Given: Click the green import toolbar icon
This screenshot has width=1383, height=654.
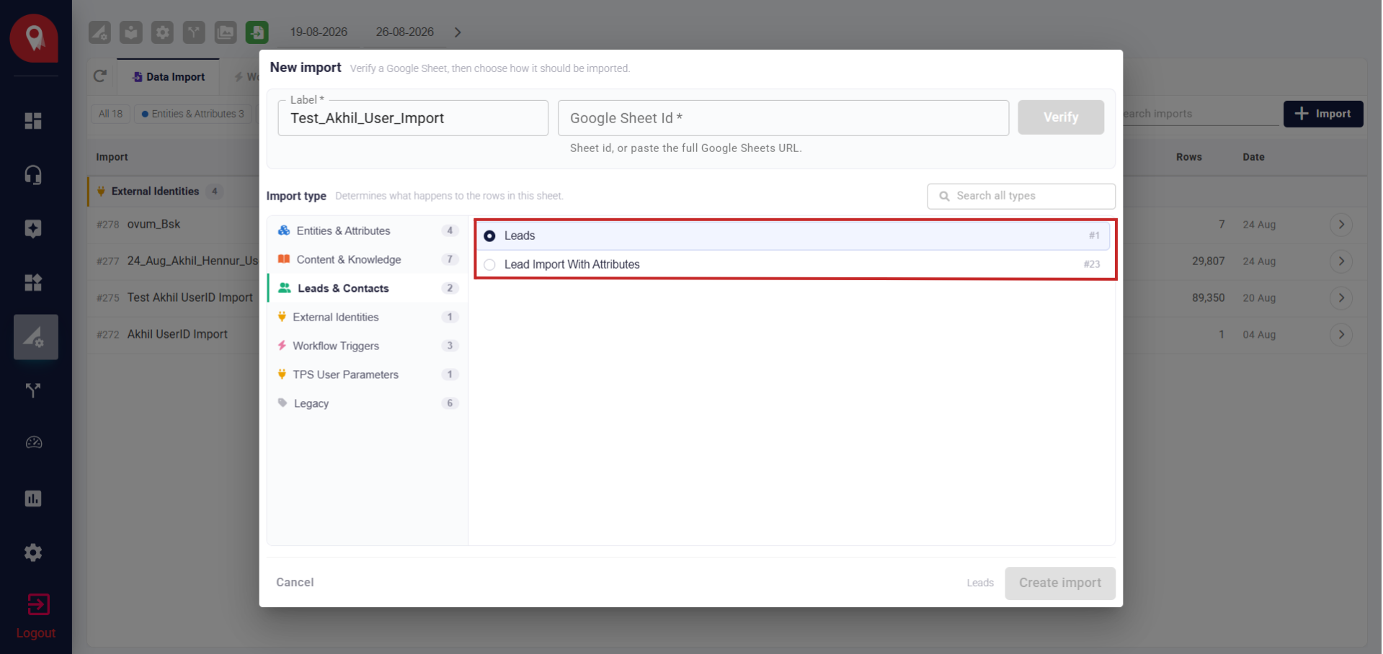Looking at the screenshot, I should tap(257, 32).
